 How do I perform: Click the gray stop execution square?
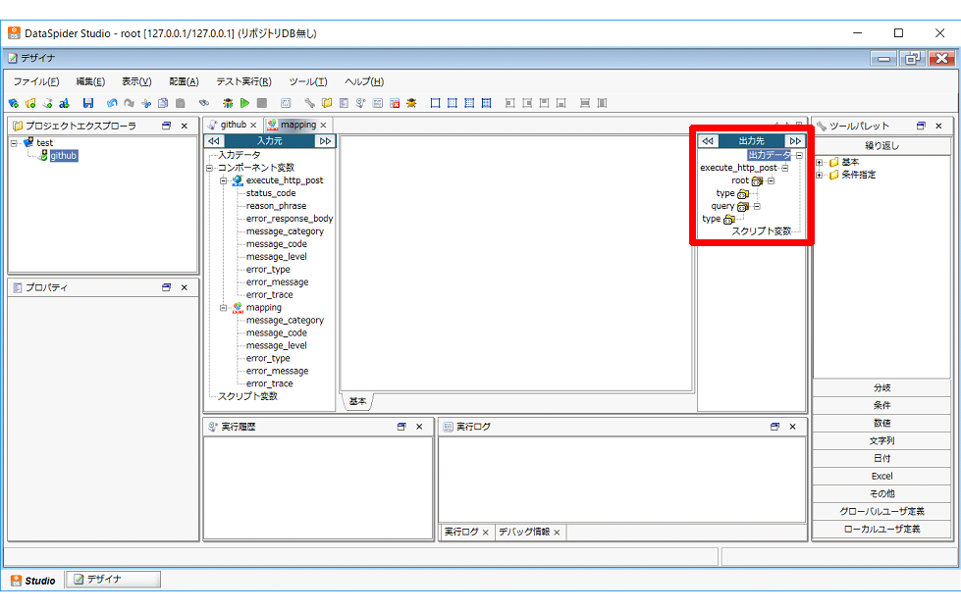point(261,103)
